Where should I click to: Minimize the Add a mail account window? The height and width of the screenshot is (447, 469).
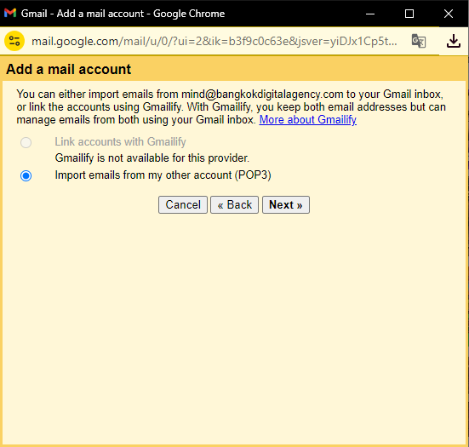click(370, 14)
